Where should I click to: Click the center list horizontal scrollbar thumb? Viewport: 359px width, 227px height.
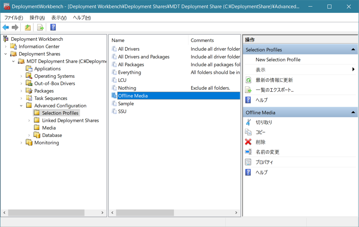[145, 213]
